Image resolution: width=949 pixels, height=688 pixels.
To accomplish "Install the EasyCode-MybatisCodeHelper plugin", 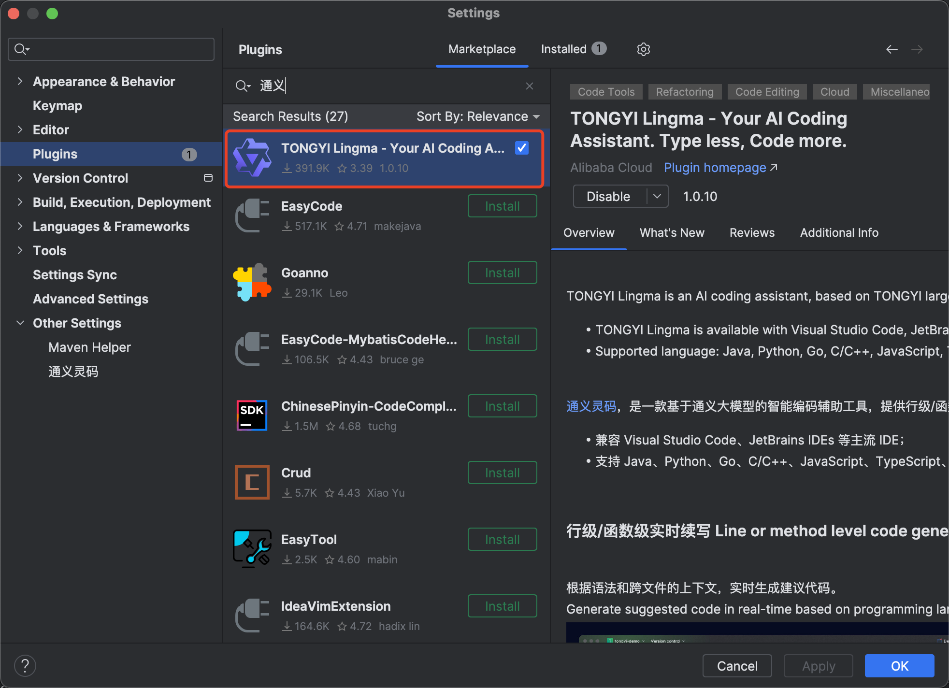I will [502, 340].
